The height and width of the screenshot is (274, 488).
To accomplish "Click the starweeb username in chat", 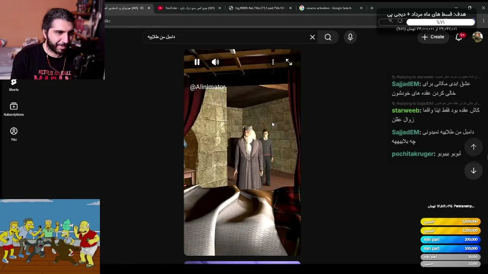I will click(406, 110).
